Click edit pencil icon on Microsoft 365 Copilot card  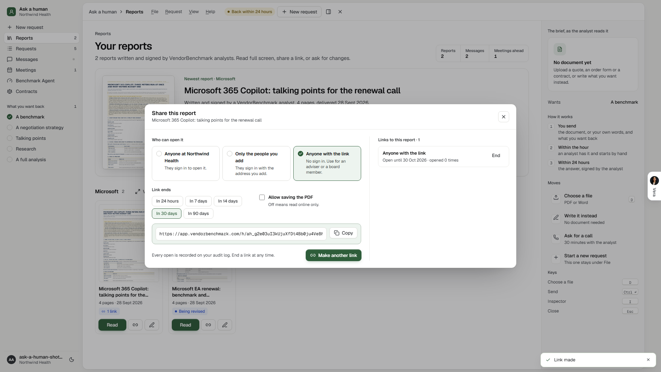pos(152,325)
